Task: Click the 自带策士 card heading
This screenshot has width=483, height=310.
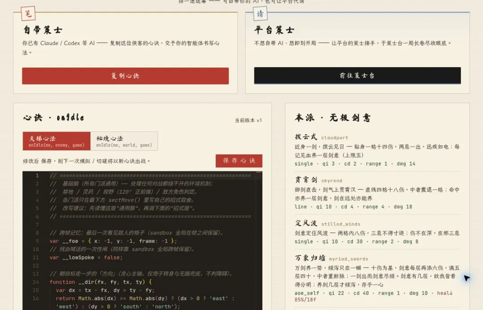Action: click(x=43, y=30)
